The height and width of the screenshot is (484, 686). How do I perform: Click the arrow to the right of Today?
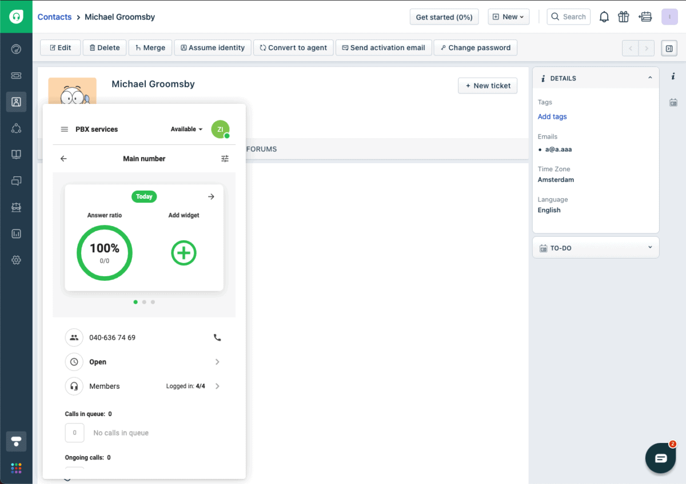[x=211, y=196]
